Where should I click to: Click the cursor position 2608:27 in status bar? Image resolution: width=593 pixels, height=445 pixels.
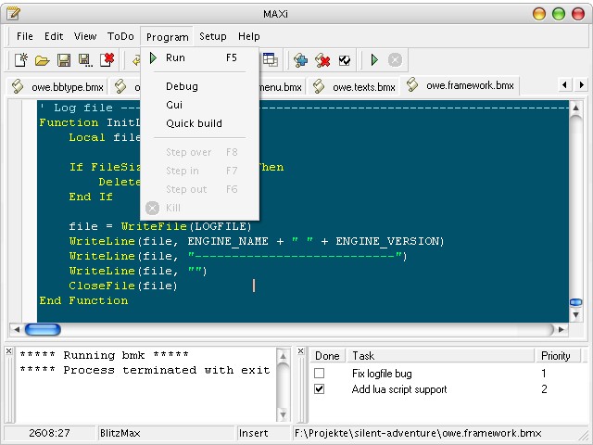click(x=49, y=433)
